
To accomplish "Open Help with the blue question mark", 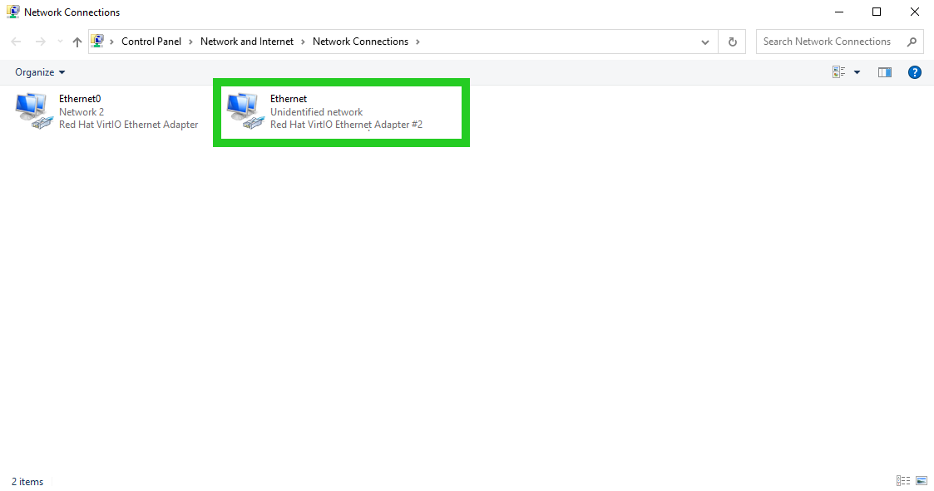I will [x=915, y=72].
